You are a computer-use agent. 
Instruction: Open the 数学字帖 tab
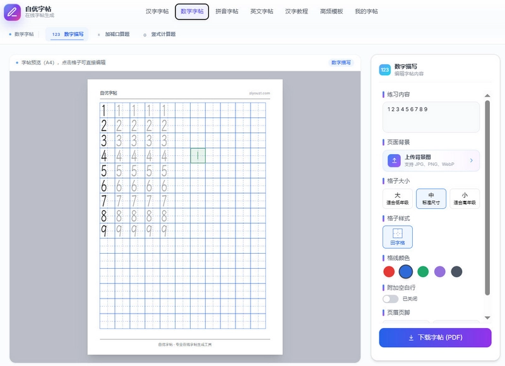(x=192, y=11)
